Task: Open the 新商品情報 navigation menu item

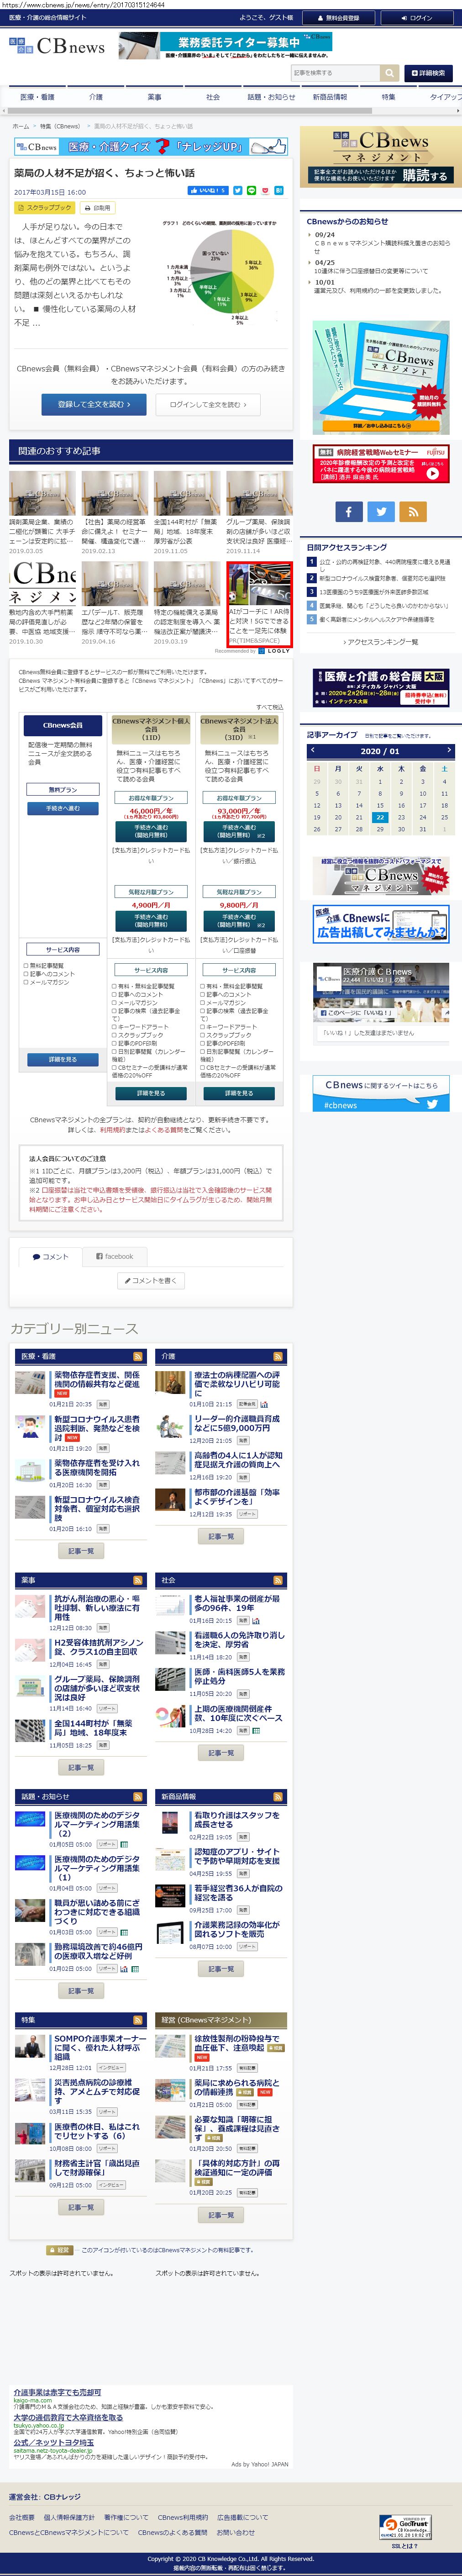Action: pyautogui.click(x=329, y=97)
